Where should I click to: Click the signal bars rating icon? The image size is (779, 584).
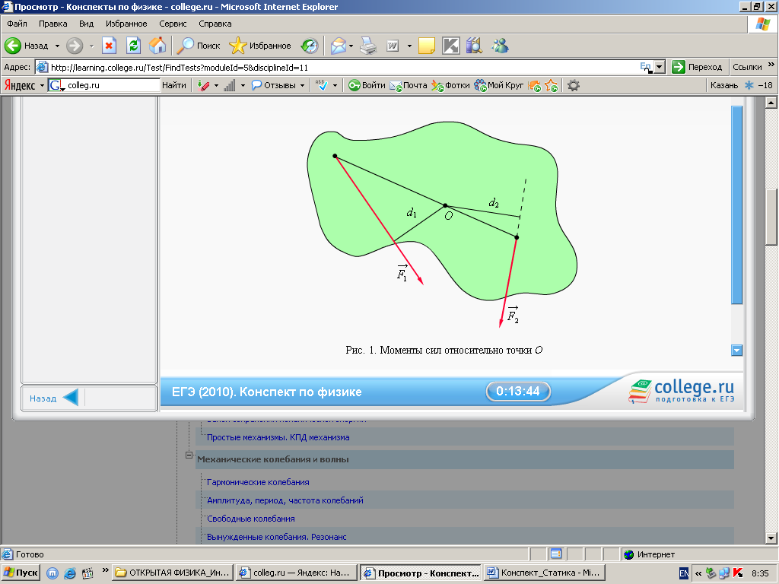tap(230, 85)
